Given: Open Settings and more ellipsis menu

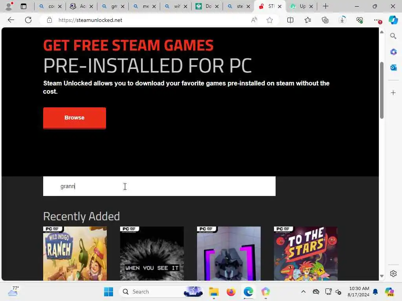Looking at the screenshot, I should (377, 20).
